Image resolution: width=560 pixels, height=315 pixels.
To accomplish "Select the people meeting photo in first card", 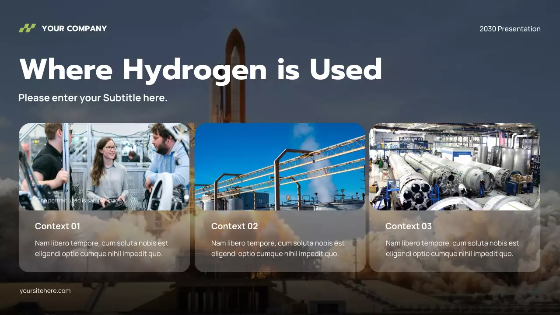I will [104, 166].
